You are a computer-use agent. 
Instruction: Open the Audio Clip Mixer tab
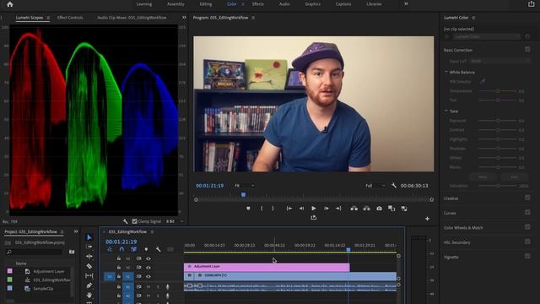[132, 18]
